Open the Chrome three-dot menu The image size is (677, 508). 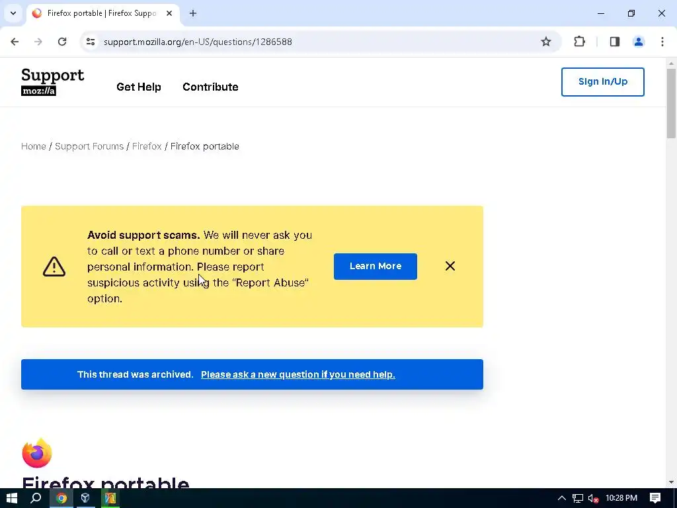662,42
